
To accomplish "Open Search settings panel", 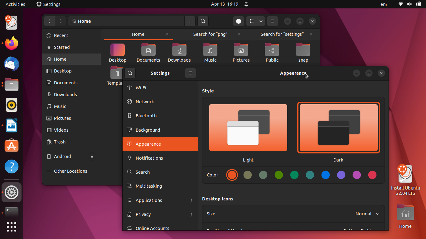I will coord(160,172).
